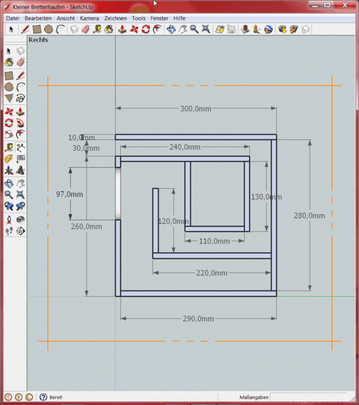Viewport: 359px width, 405px height.
Task: Go to Previous camera view
Action: click(9, 206)
